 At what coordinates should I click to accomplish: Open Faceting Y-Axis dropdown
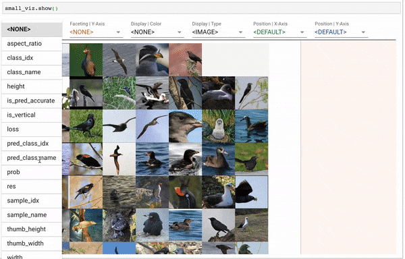click(x=96, y=32)
